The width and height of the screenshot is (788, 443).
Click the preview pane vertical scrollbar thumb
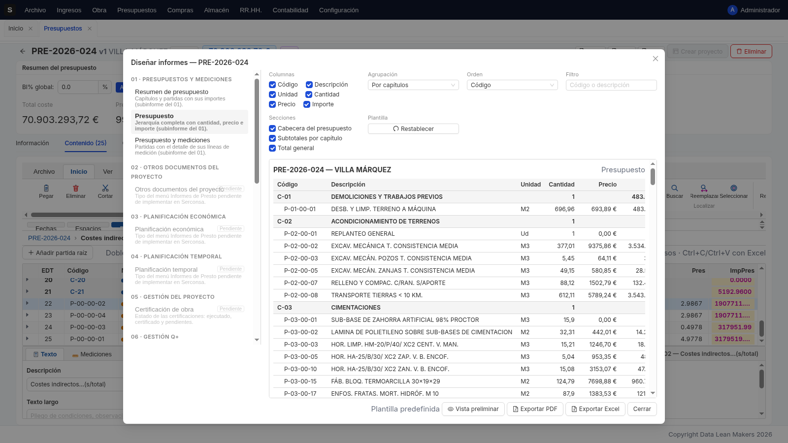coord(653,177)
